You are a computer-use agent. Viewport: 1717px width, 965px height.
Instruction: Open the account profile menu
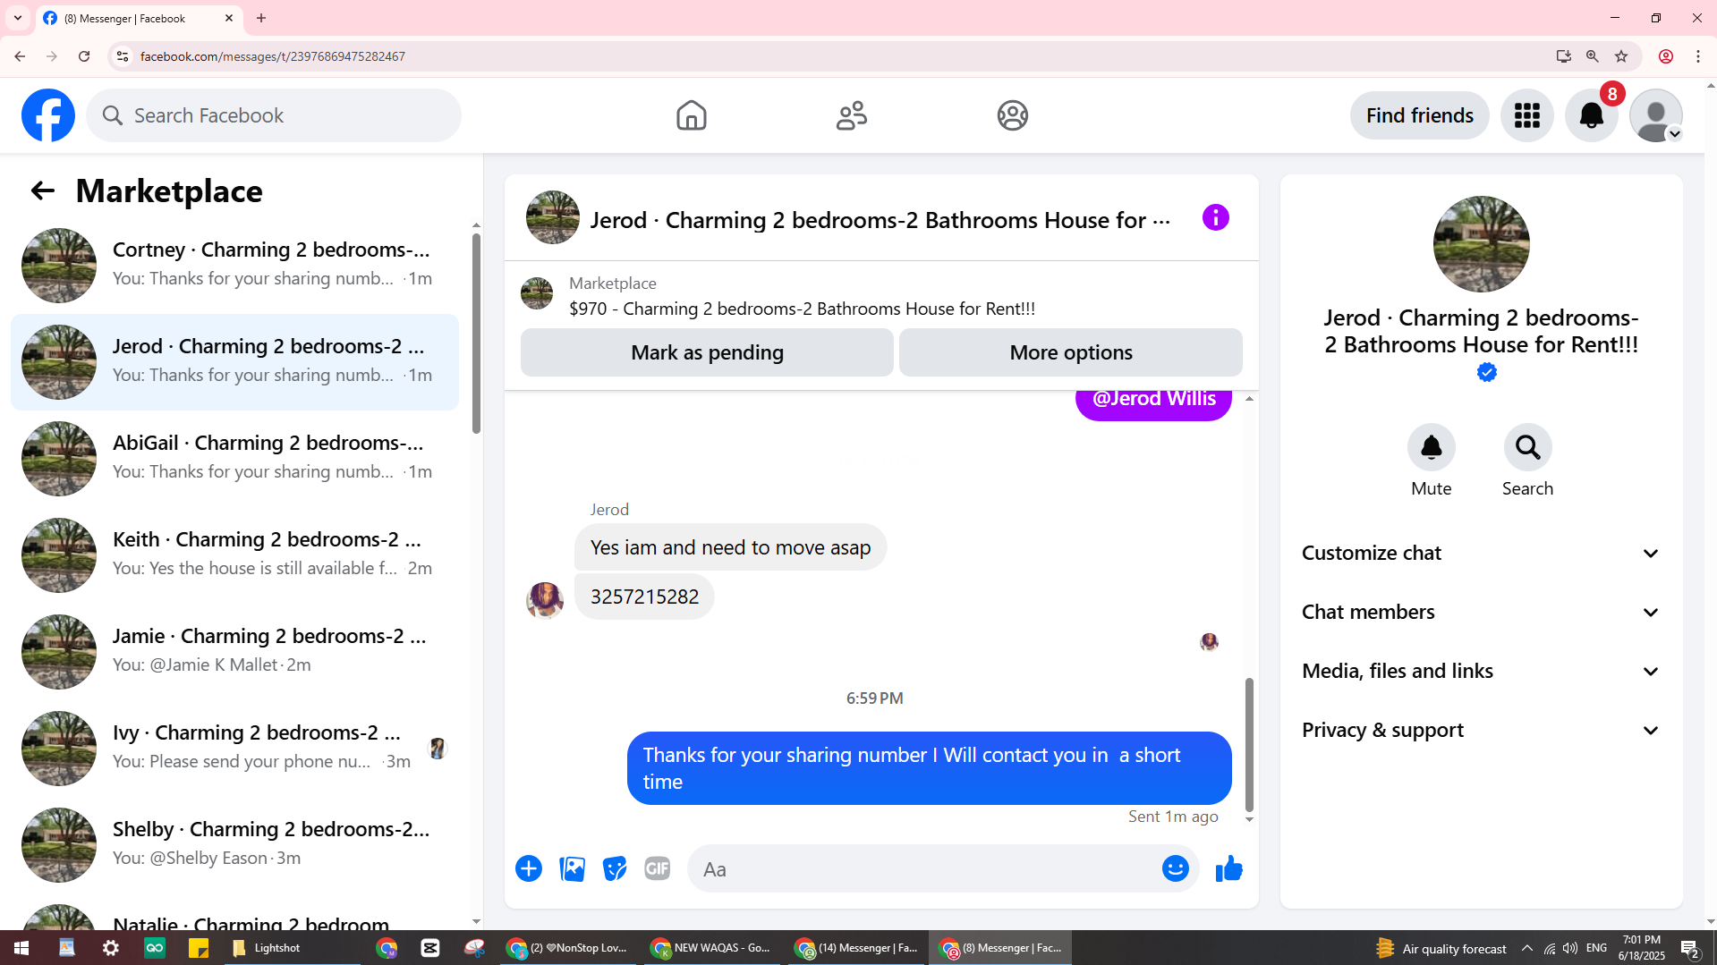(x=1656, y=115)
